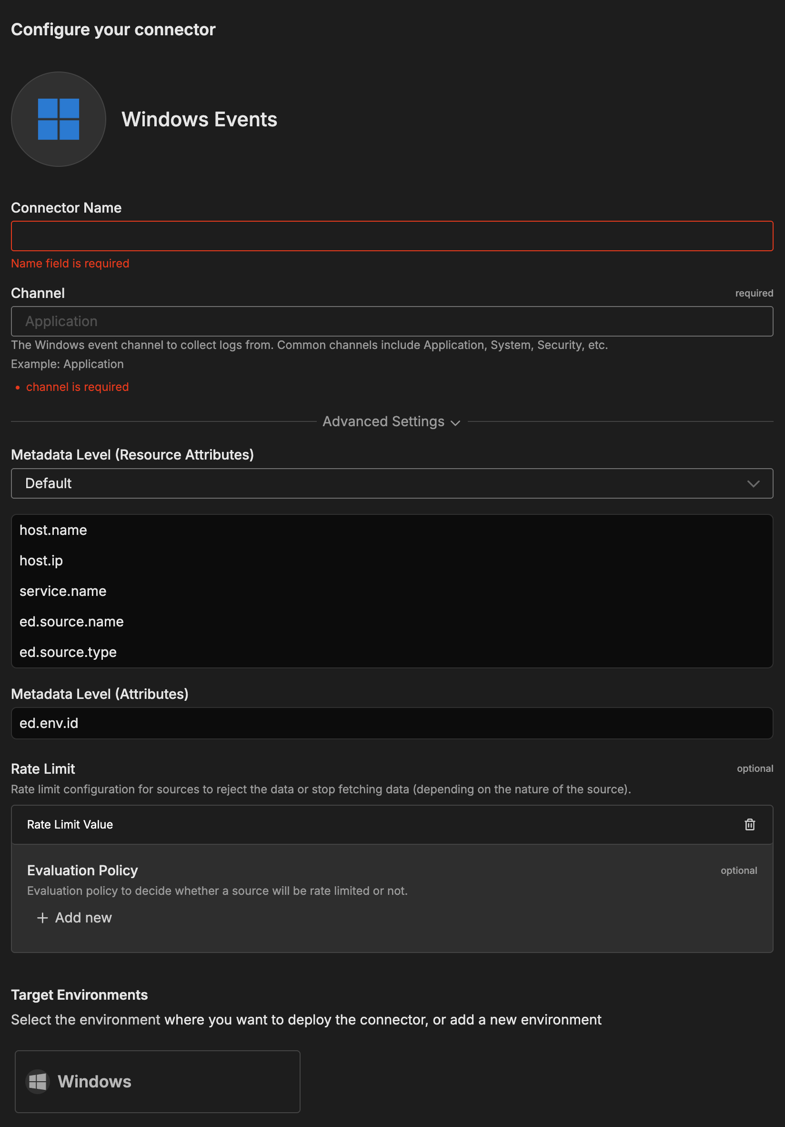Click the 'channel is required' error message
The height and width of the screenshot is (1127, 785).
78,387
